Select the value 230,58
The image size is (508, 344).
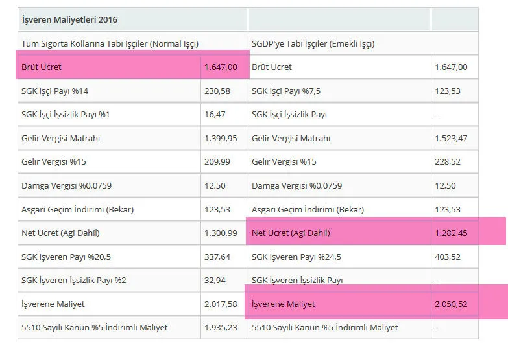[217, 91]
